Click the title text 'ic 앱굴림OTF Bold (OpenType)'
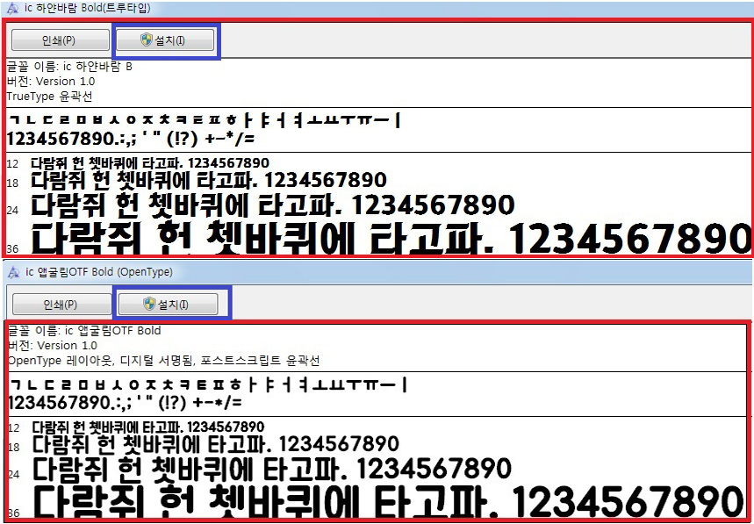 [x=99, y=272]
